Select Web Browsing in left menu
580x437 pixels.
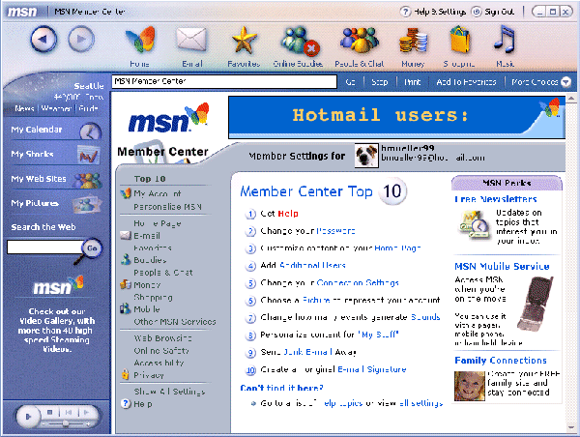[x=162, y=338]
